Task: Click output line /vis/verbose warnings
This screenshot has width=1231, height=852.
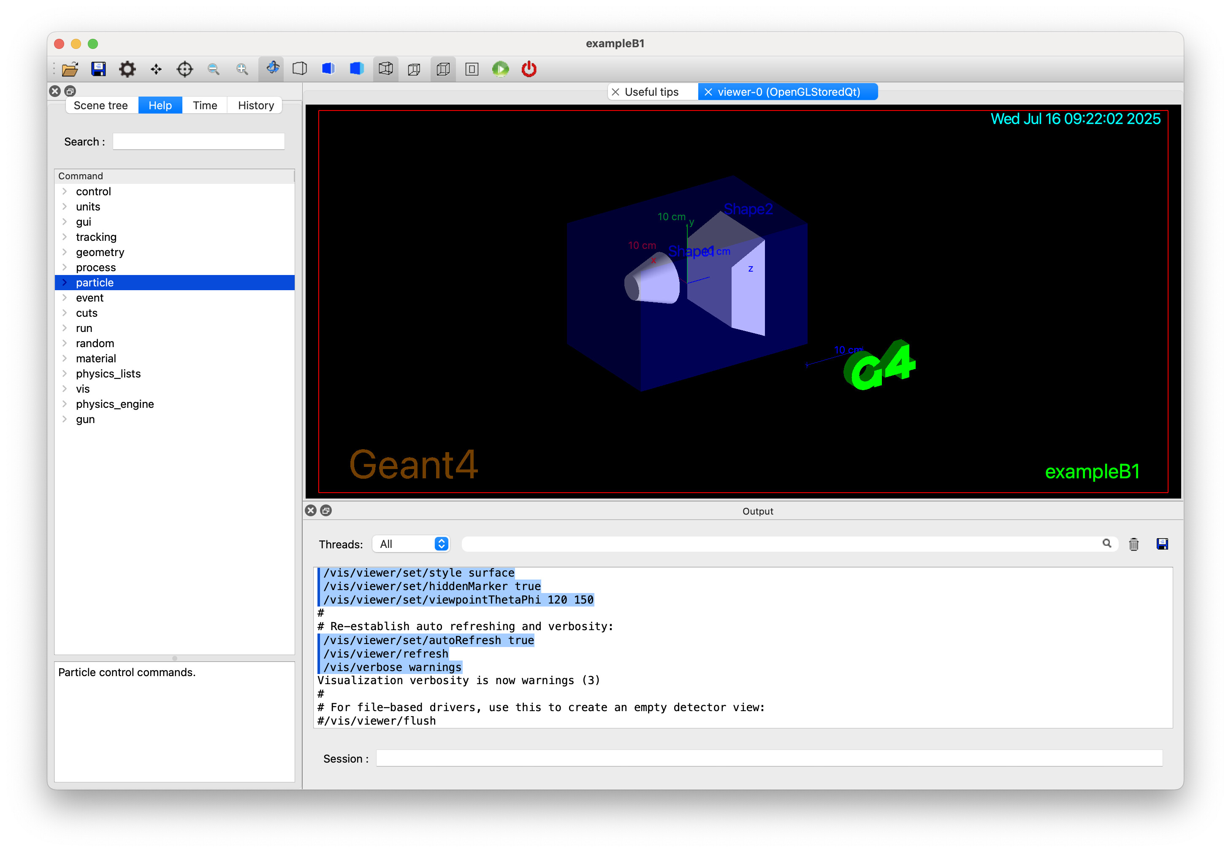Action: [x=392, y=667]
